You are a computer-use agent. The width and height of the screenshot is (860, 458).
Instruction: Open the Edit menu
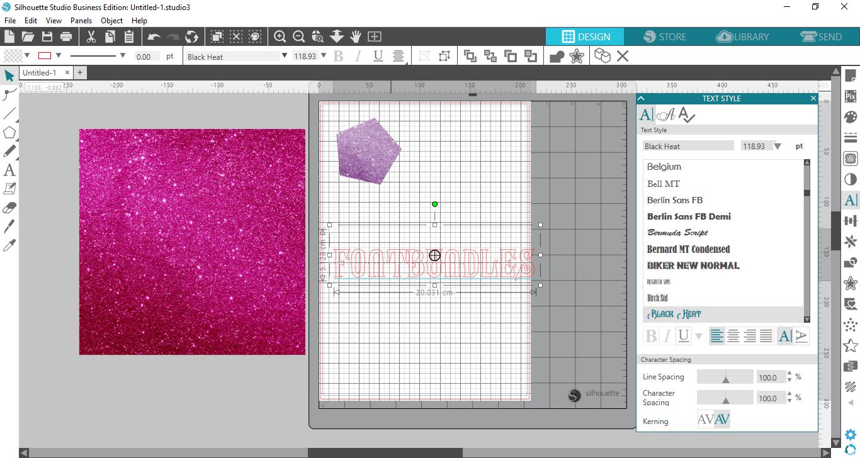coord(31,21)
